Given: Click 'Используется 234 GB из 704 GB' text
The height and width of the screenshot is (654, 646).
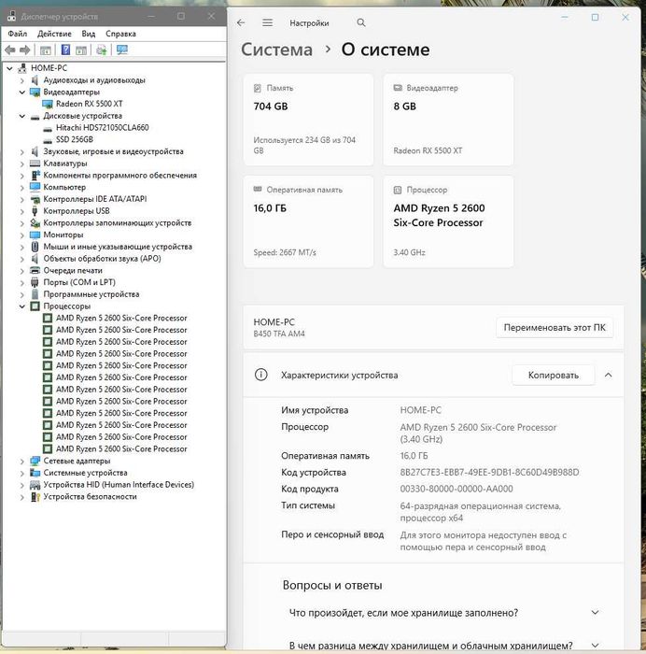Looking at the screenshot, I should [x=304, y=145].
